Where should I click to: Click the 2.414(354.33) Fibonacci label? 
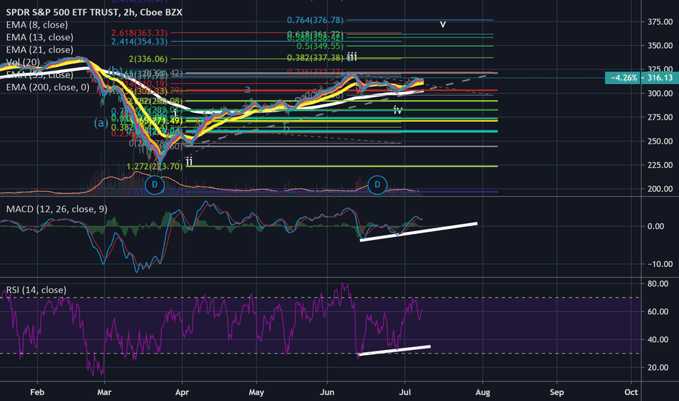[139, 42]
